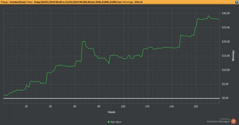
Task: Click the 160 hands axis tick label
Action: point(196,107)
